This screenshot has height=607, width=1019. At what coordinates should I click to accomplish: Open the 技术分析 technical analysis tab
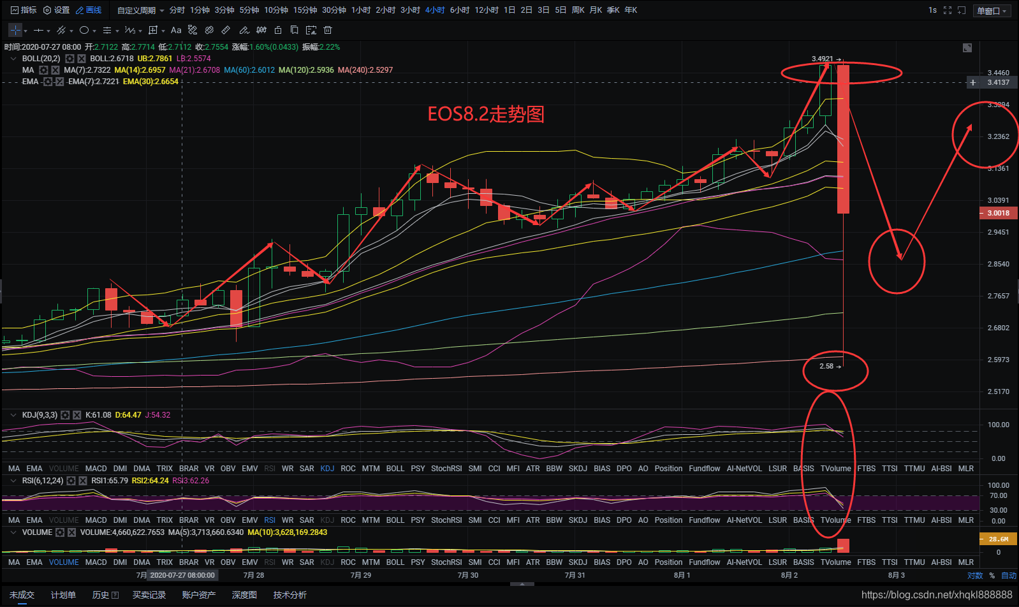coord(290,595)
